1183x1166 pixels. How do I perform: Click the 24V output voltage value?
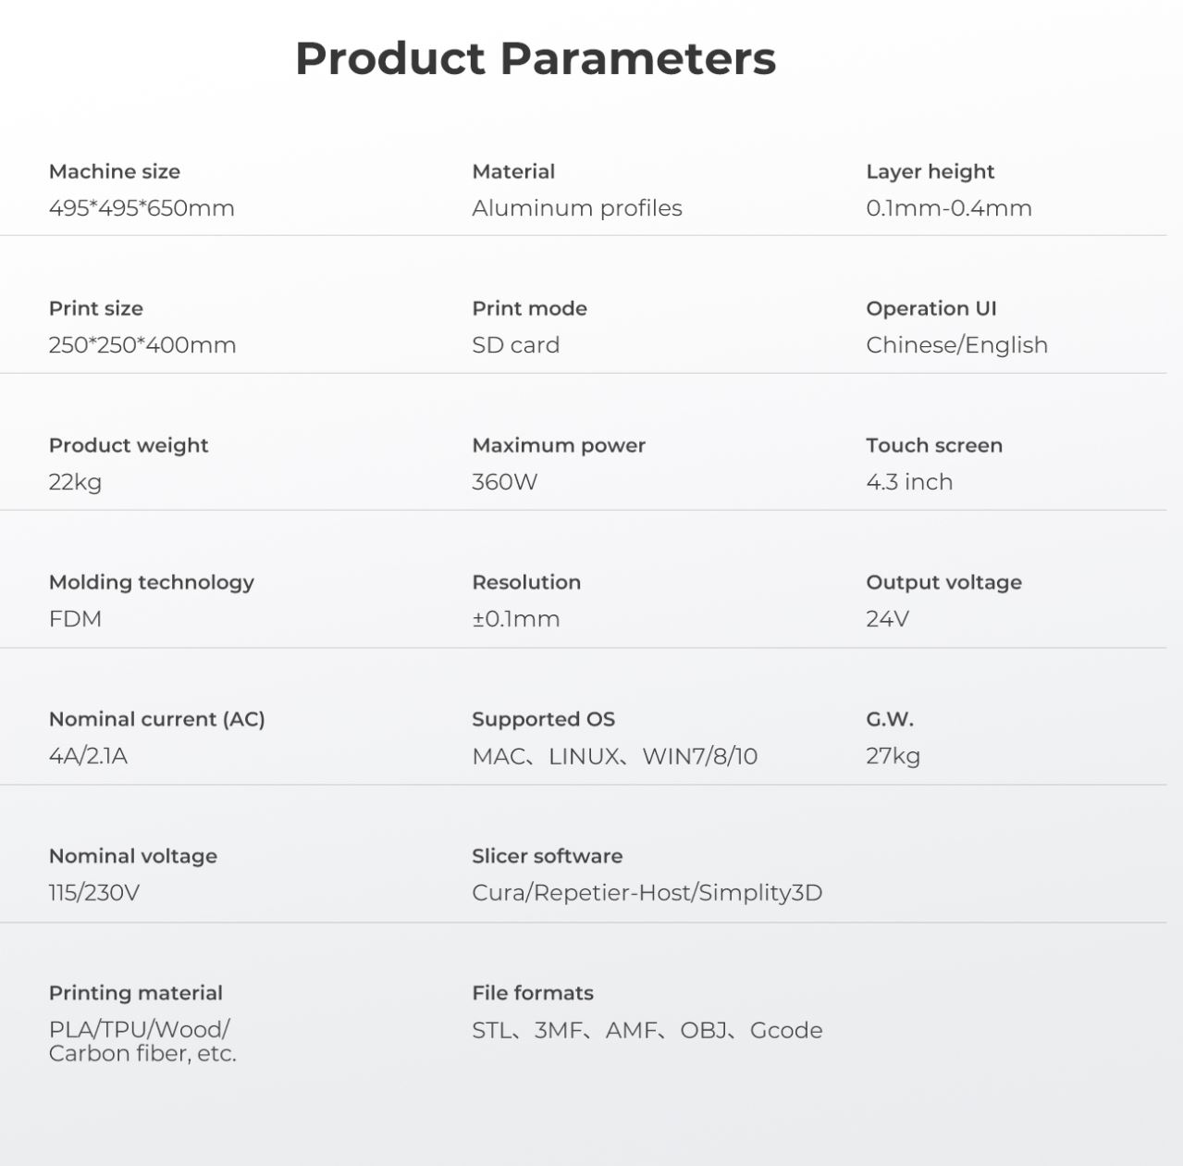tap(887, 619)
